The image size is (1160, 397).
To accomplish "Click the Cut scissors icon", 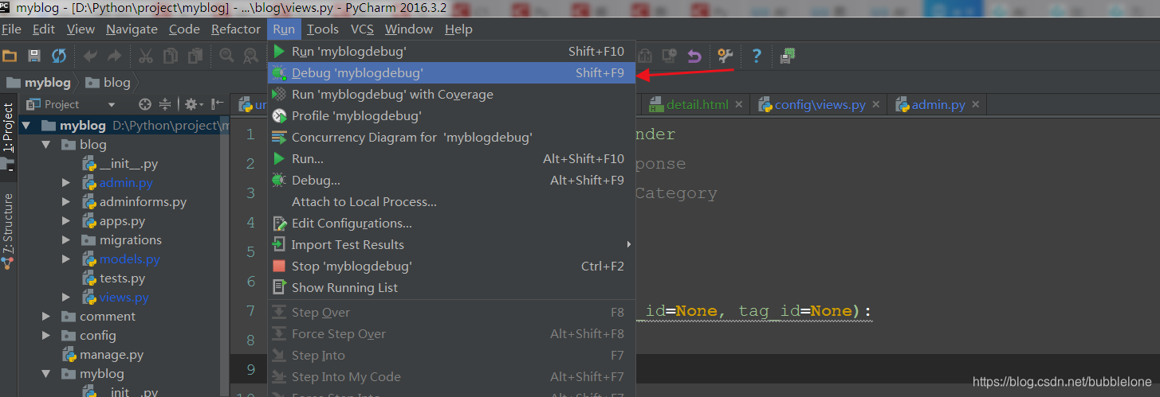I will (146, 56).
